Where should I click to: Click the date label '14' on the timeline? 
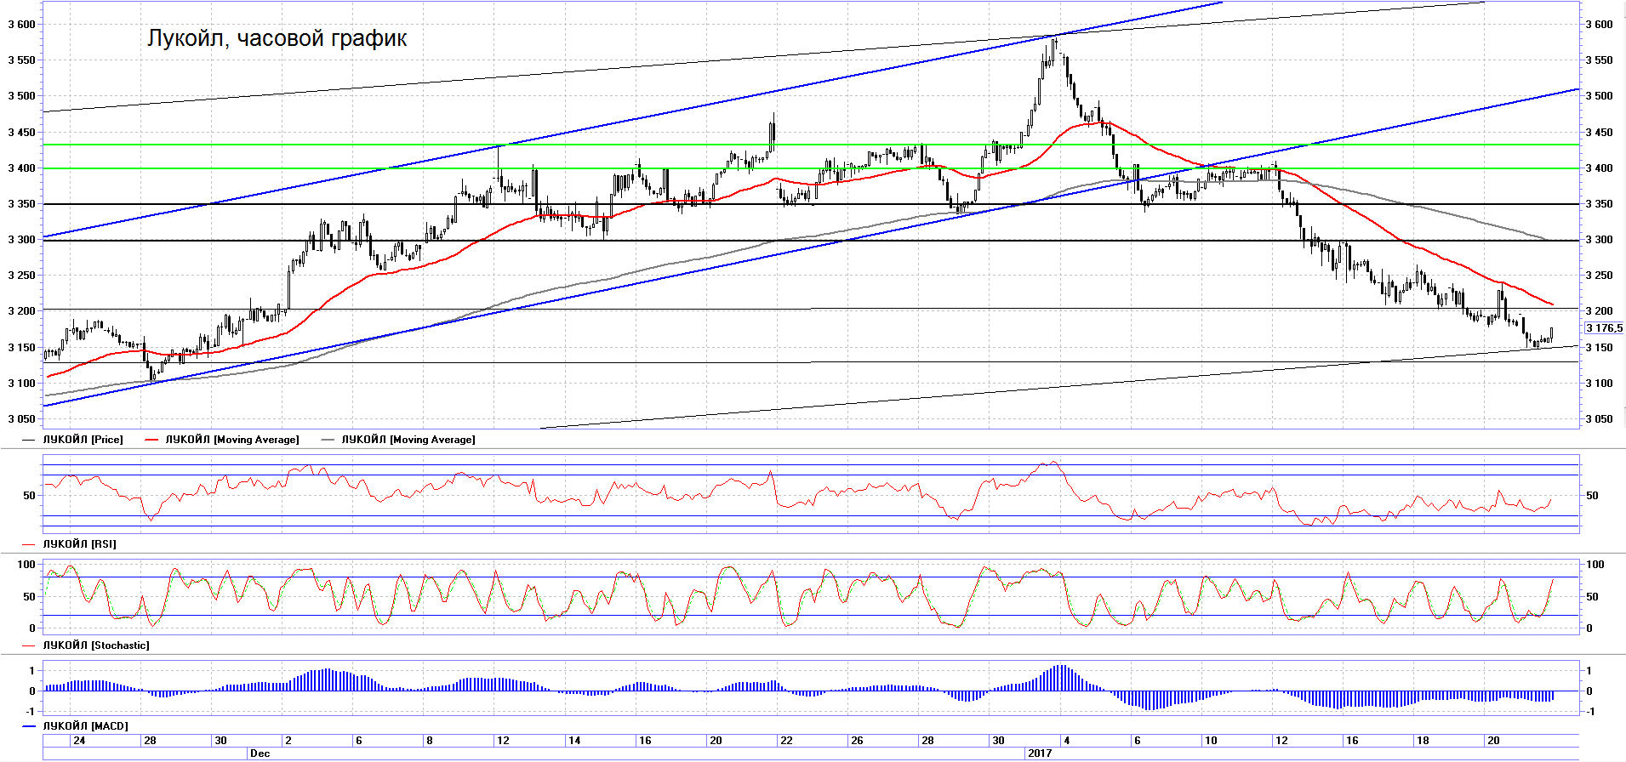[574, 741]
